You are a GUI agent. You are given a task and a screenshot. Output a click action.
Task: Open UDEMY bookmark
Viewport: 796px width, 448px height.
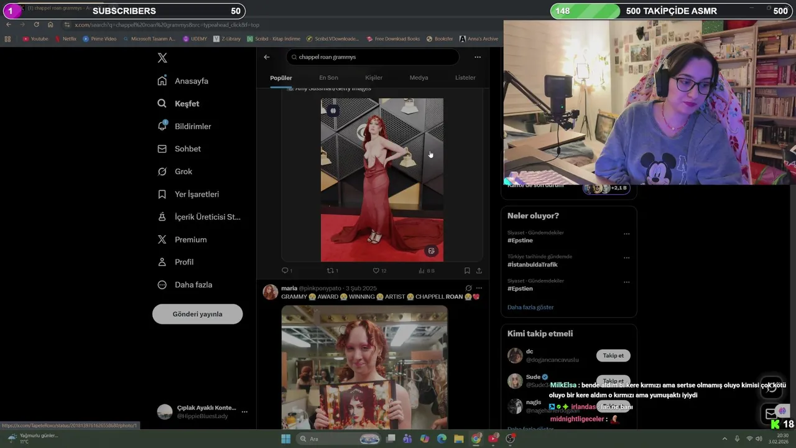(x=195, y=39)
